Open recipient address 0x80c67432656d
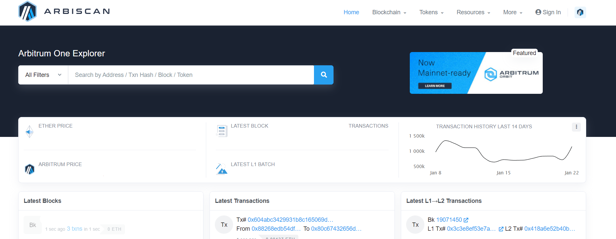This screenshot has height=239, width=616. click(x=336, y=229)
